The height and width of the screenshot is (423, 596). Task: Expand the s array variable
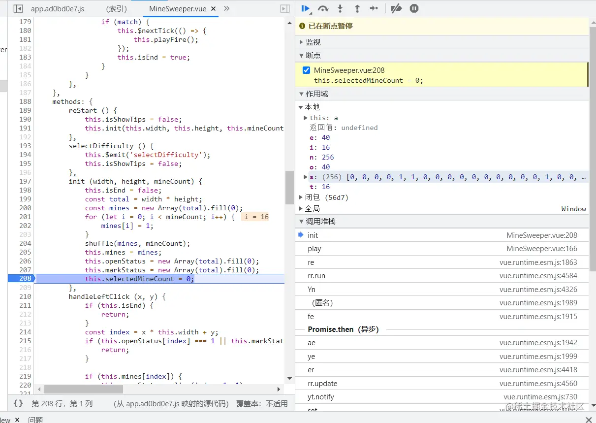pos(306,177)
